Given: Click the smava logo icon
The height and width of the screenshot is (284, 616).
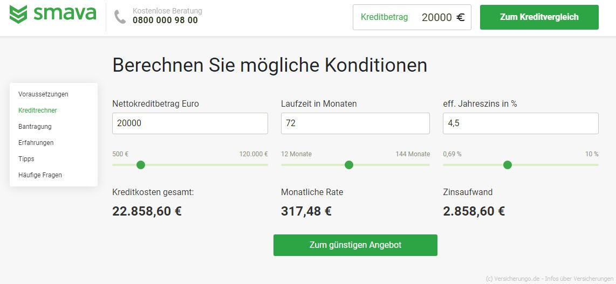Looking at the screenshot, I should [18, 15].
